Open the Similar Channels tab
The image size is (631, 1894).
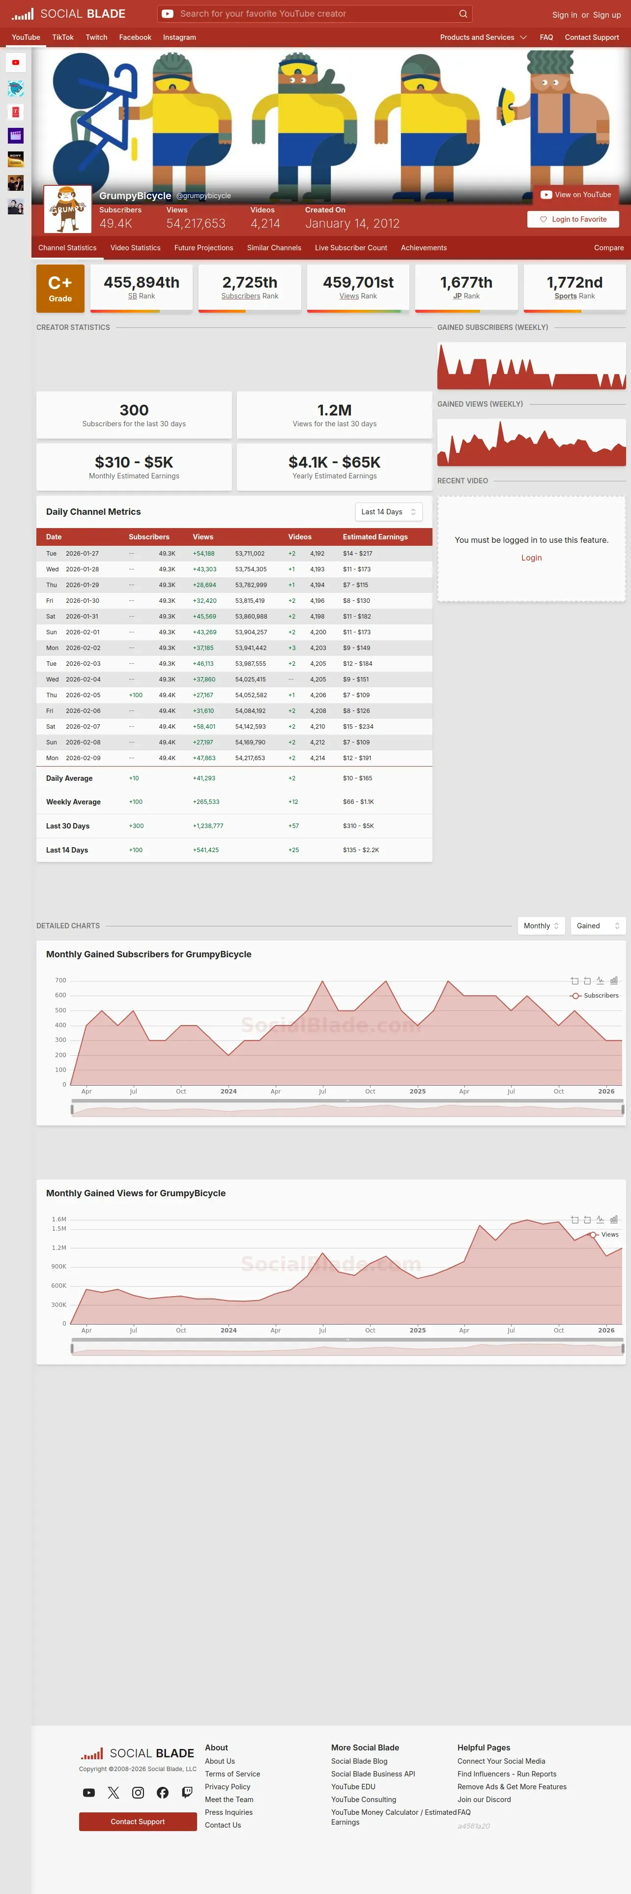pos(274,248)
